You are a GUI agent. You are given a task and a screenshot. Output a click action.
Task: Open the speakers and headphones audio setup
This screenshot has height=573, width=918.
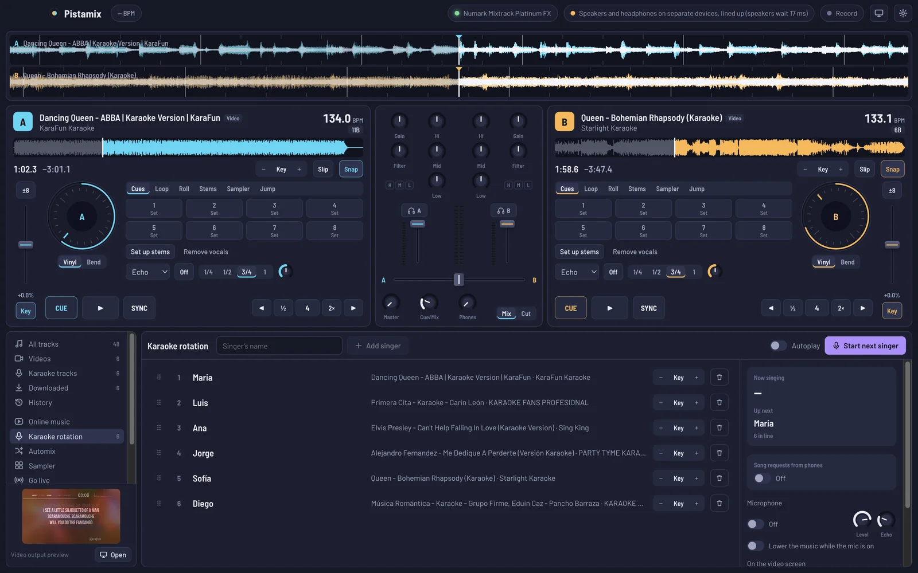pos(688,13)
